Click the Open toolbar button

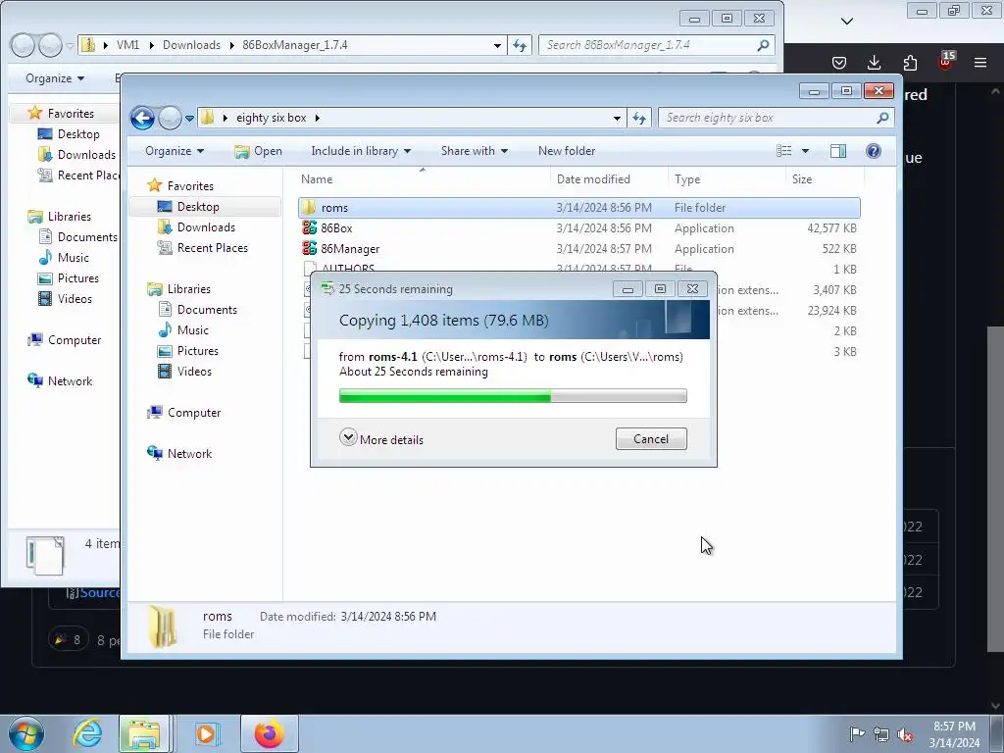point(258,151)
